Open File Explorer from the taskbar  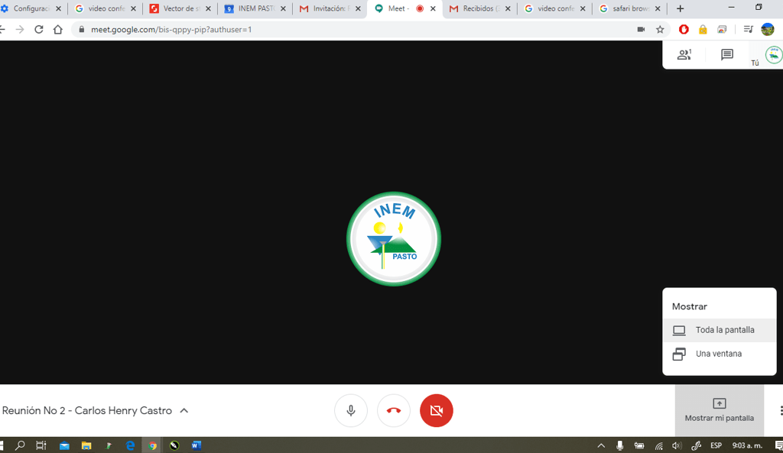86,445
